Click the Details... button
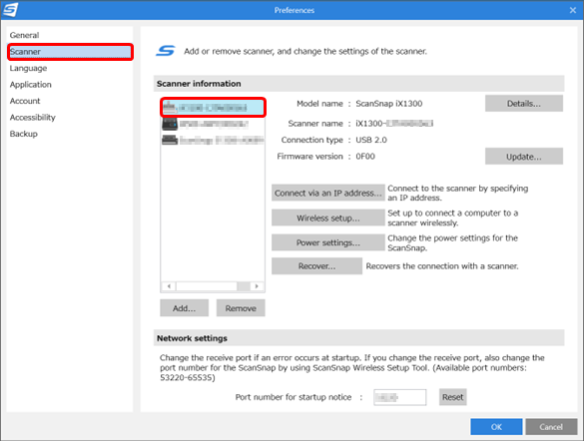 [524, 104]
